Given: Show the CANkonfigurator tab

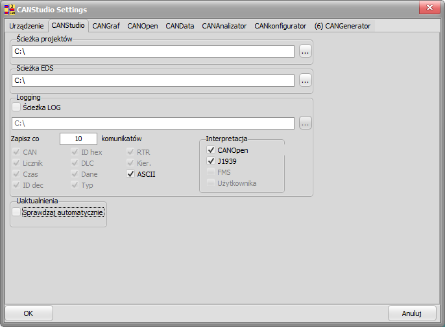Looking at the screenshot, I should point(280,26).
